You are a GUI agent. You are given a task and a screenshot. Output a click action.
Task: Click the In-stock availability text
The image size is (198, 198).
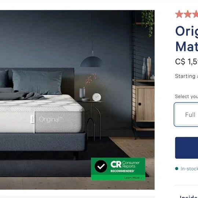coord(189,169)
